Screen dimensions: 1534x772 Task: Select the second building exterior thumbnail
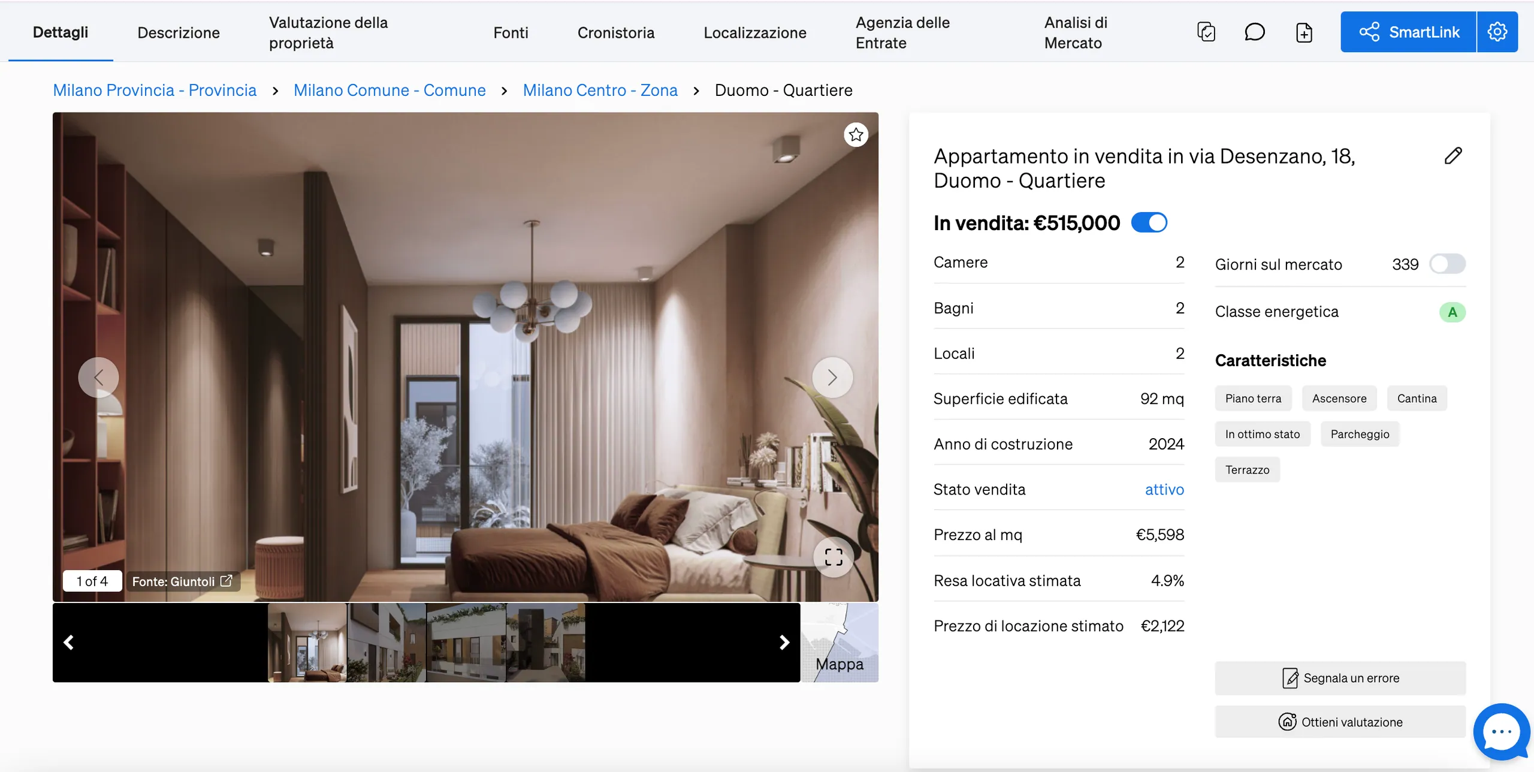click(x=386, y=643)
